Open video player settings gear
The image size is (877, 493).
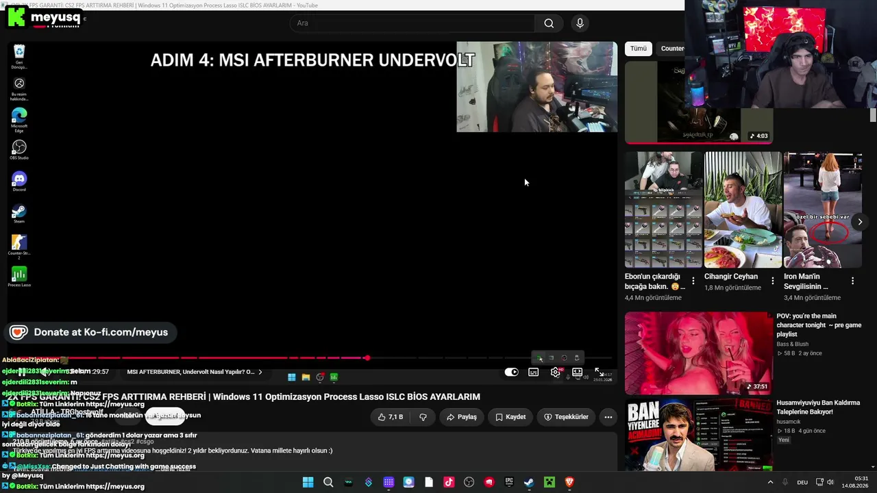pyautogui.click(x=556, y=372)
